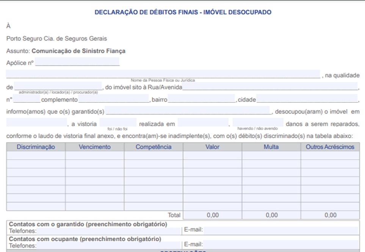Click into the bairro field
The height and width of the screenshot is (252, 365).
pyautogui.click(x=202, y=99)
